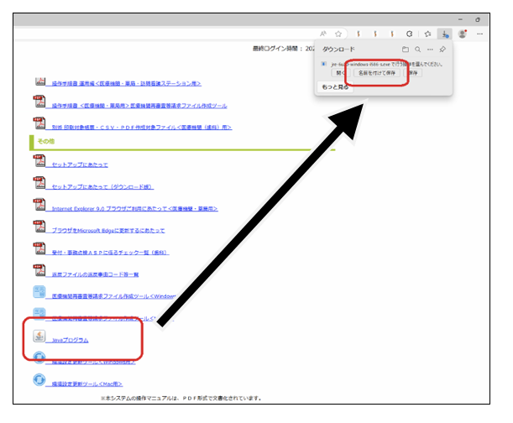Image resolution: width=513 pixels, height=423 pixels.
Task: Click the jre windows i586 exe file name
Action: (360, 64)
